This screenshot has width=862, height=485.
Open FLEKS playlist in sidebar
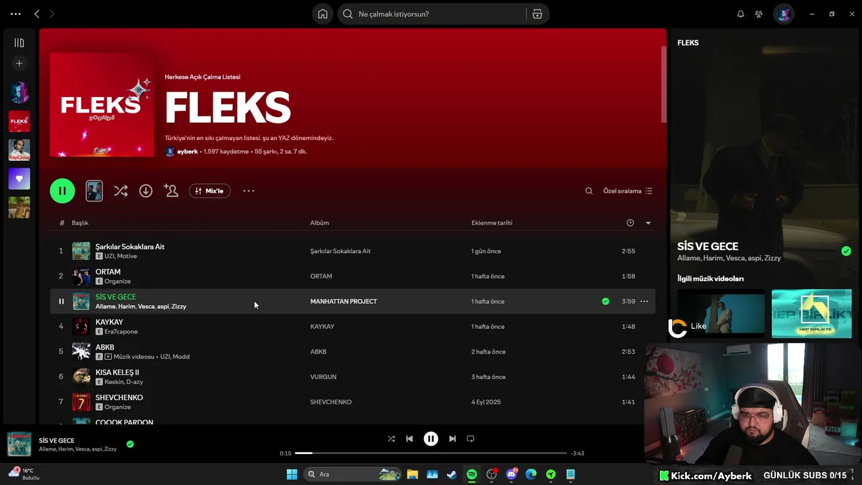[19, 121]
